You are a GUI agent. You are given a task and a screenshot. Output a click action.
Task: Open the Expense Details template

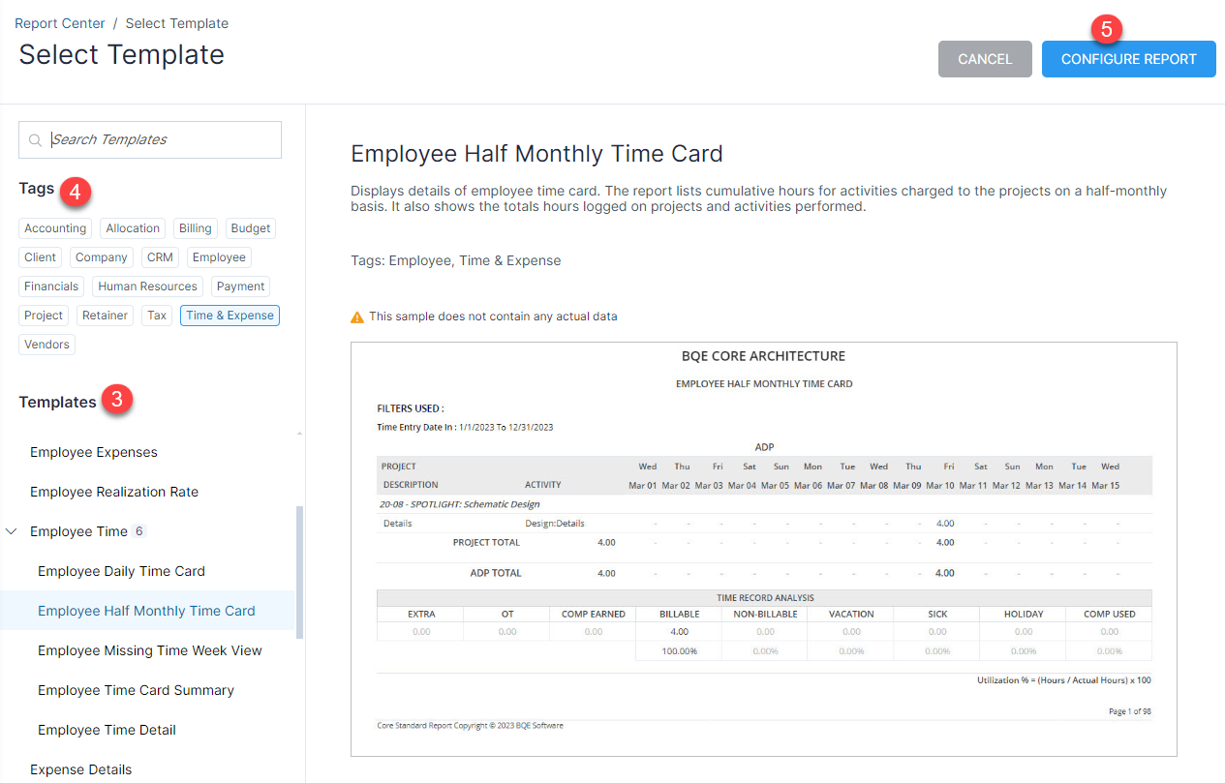click(x=80, y=768)
